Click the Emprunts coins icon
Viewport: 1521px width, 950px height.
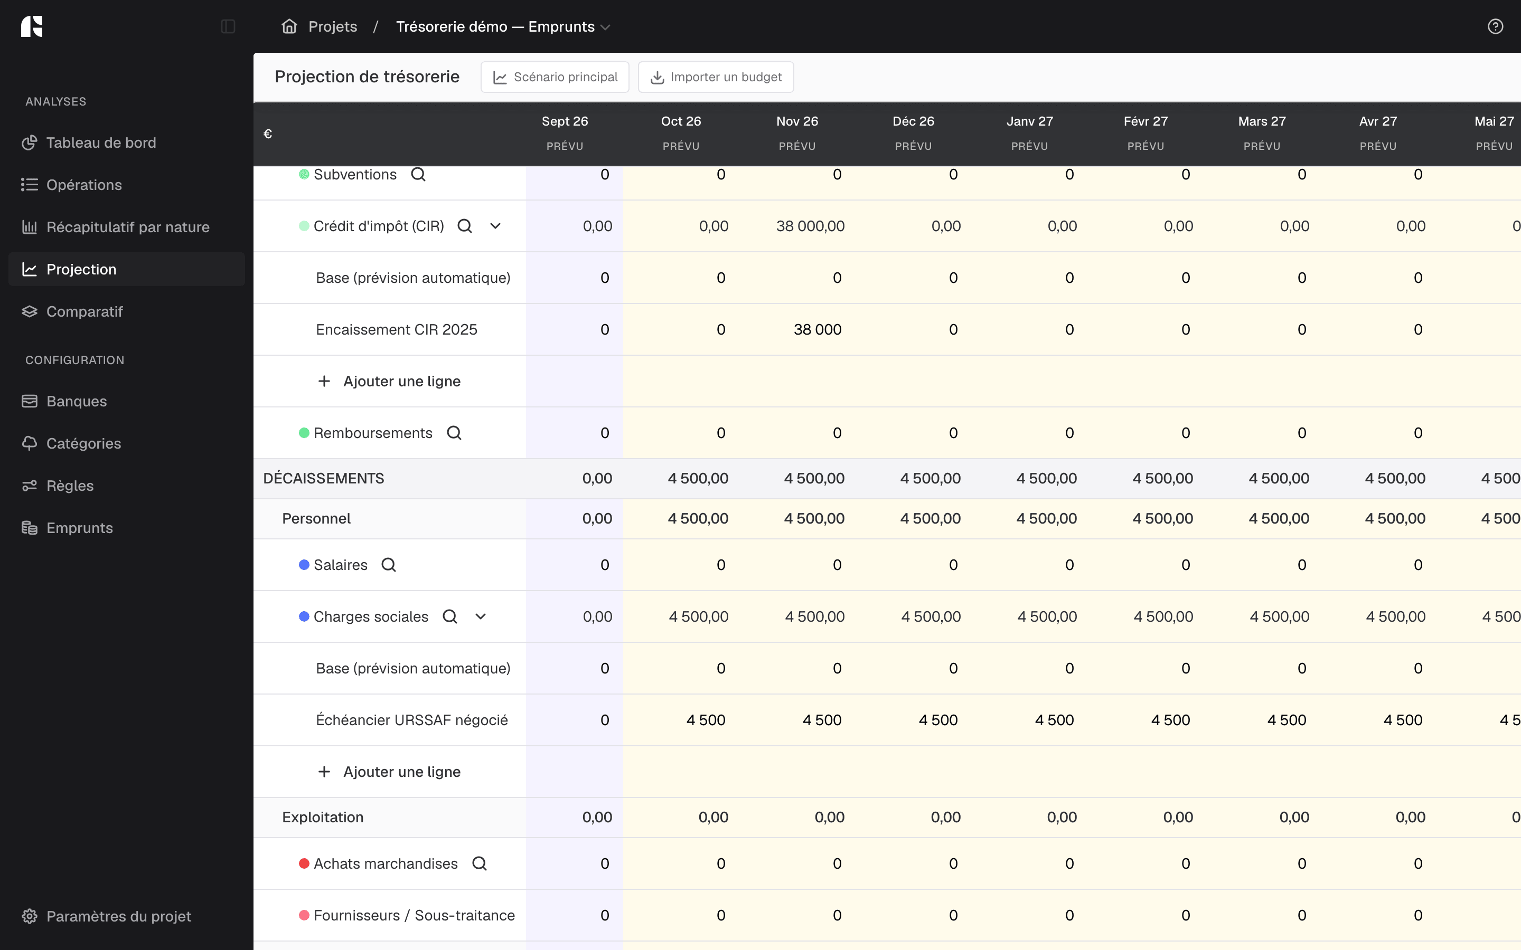tap(30, 528)
